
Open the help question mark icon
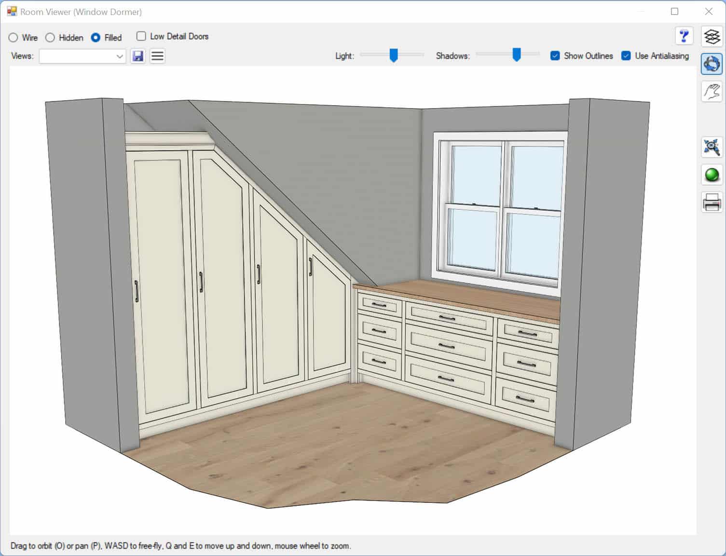(x=684, y=35)
